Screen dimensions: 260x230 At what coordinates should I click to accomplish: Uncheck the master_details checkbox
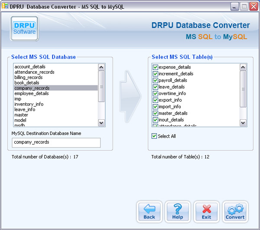[x=155, y=113]
